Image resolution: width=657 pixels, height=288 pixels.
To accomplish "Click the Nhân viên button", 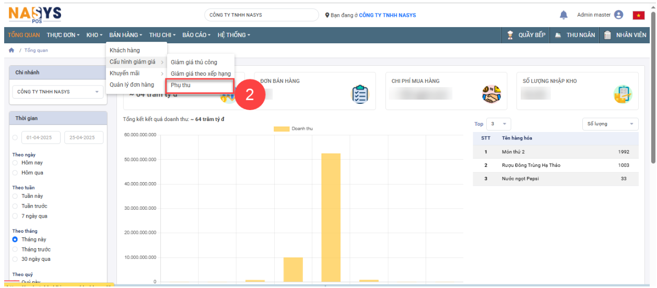I will tap(625, 35).
